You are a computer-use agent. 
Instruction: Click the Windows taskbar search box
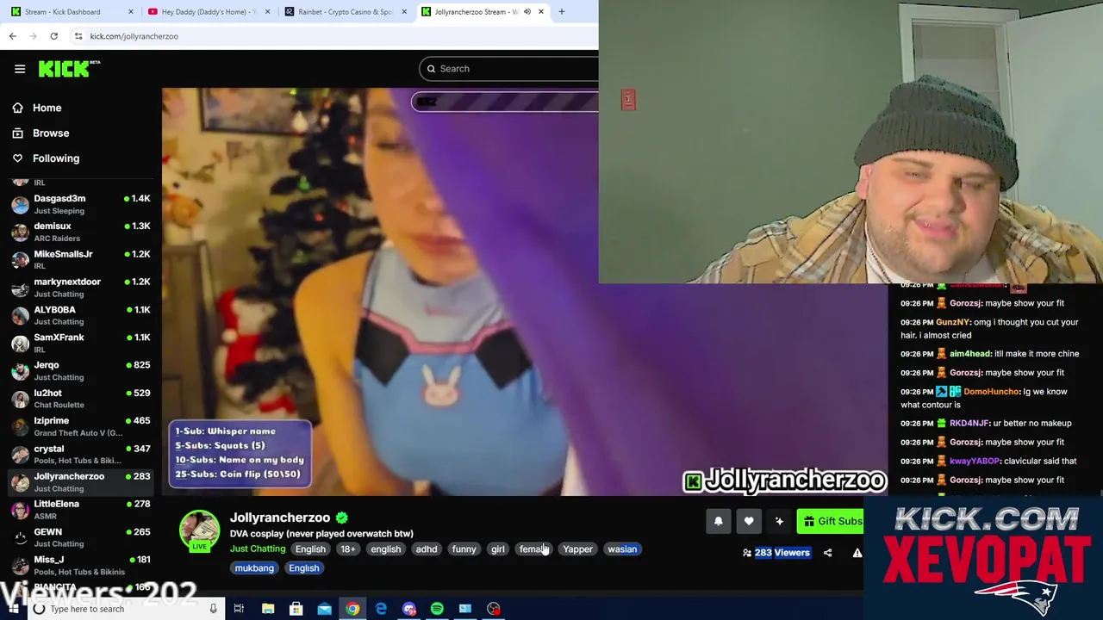(x=125, y=609)
